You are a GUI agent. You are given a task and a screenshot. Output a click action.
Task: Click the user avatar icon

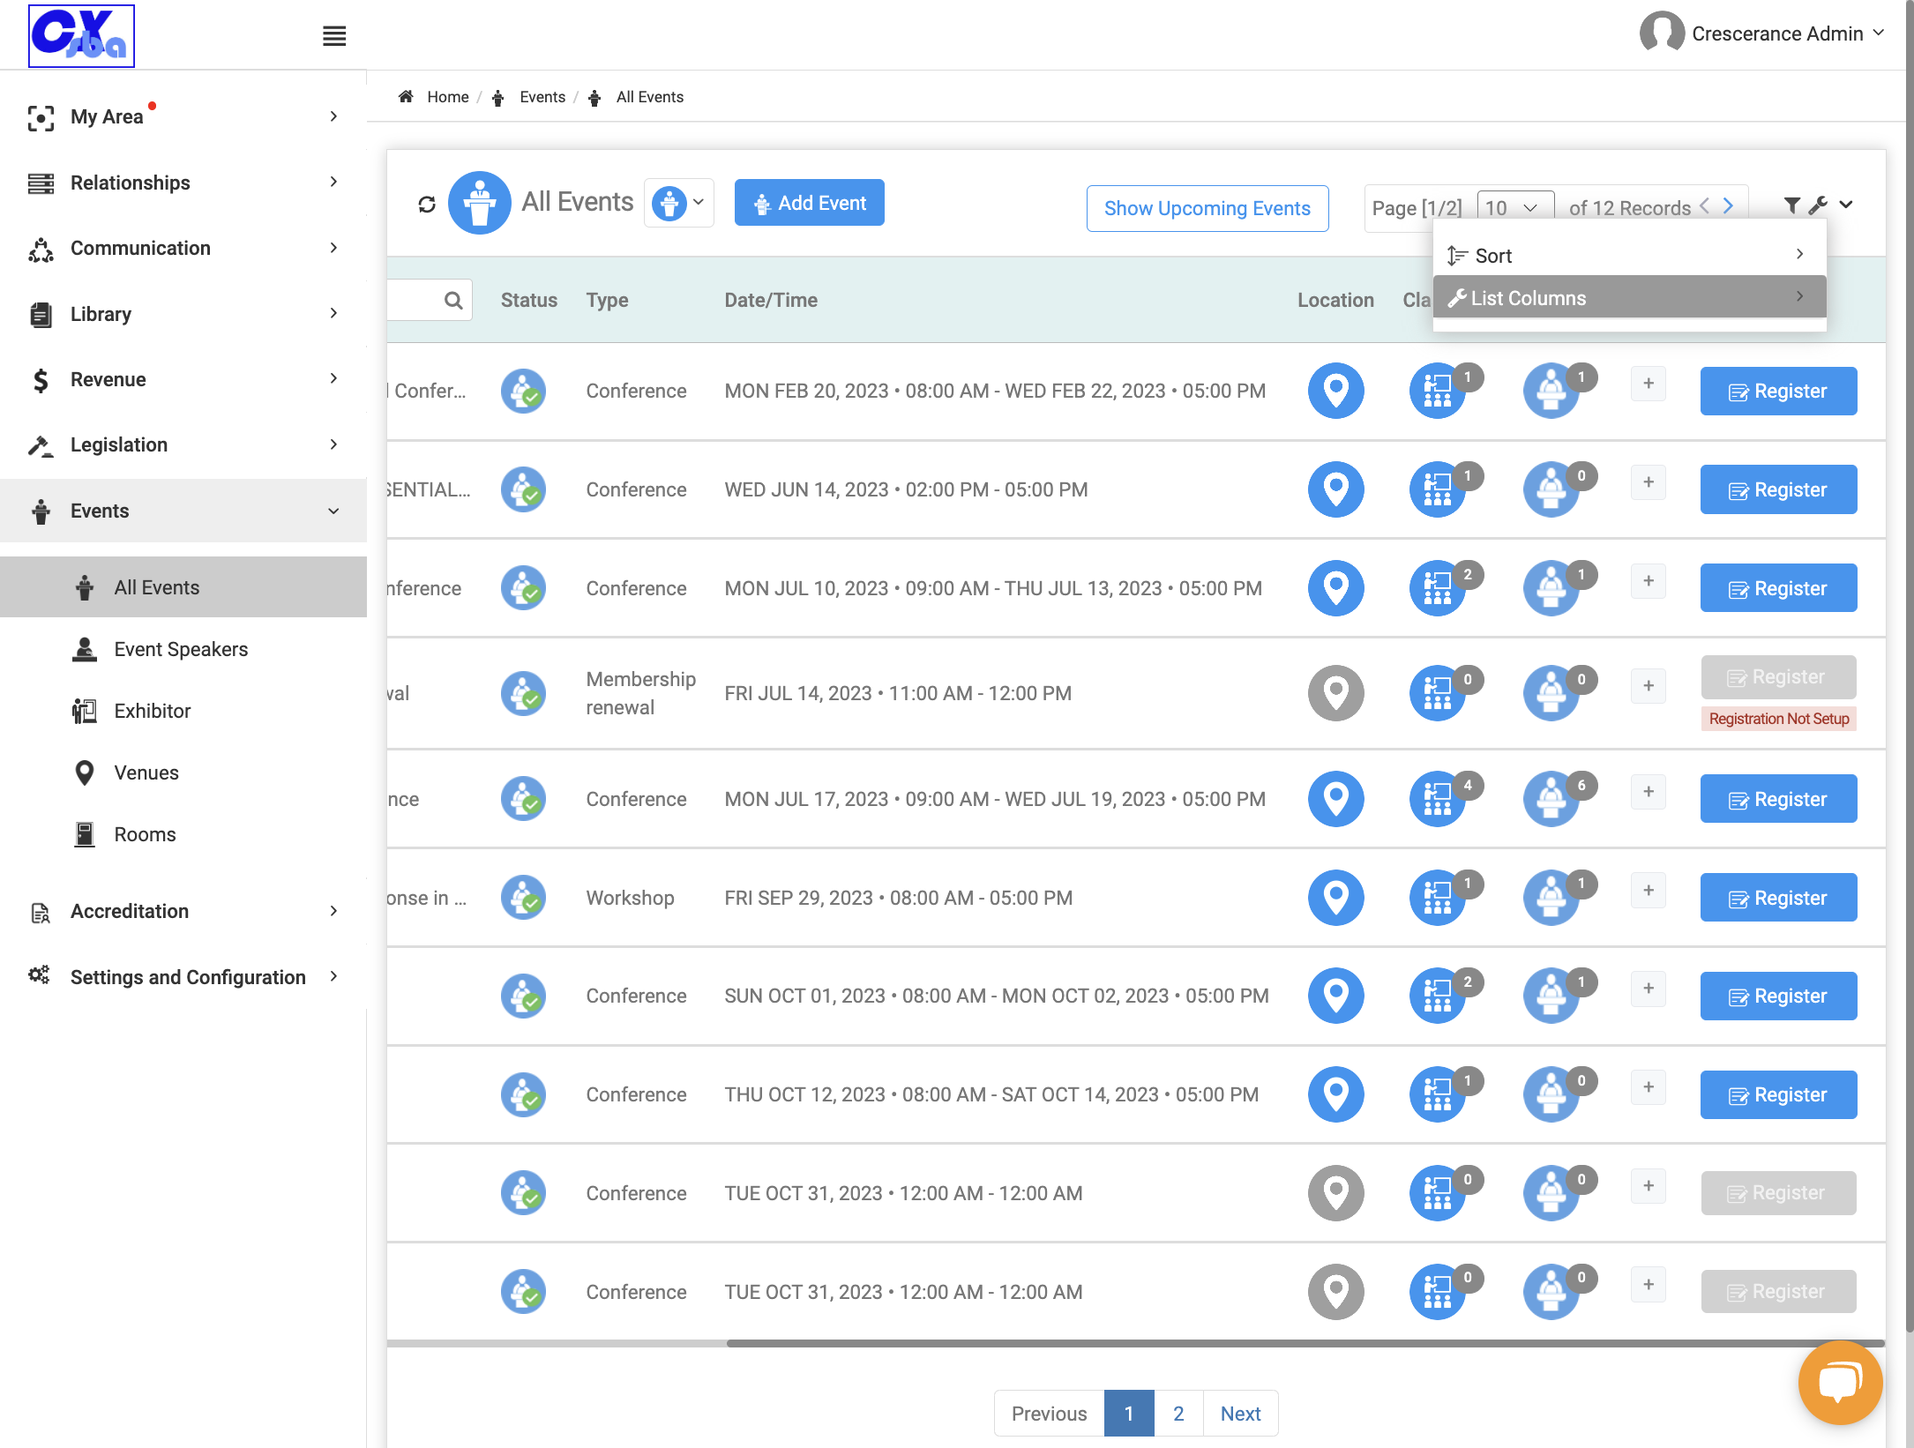[x=1662, y=34]
